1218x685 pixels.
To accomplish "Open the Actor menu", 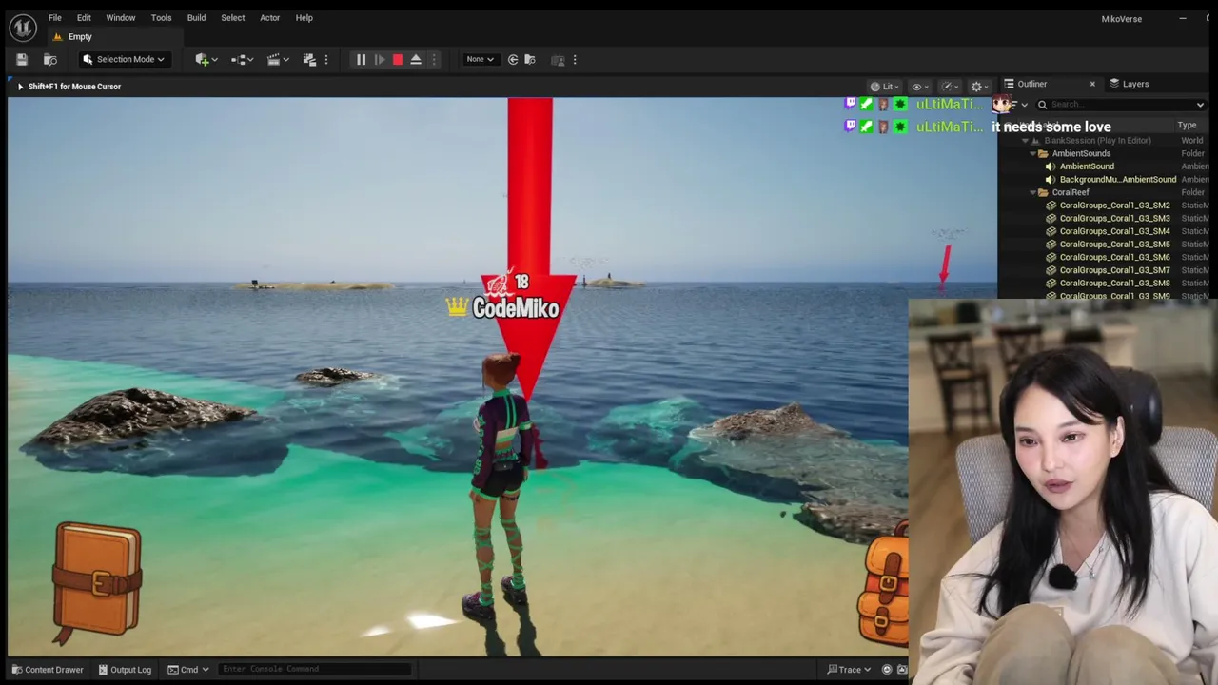I will tap(270, 18).
